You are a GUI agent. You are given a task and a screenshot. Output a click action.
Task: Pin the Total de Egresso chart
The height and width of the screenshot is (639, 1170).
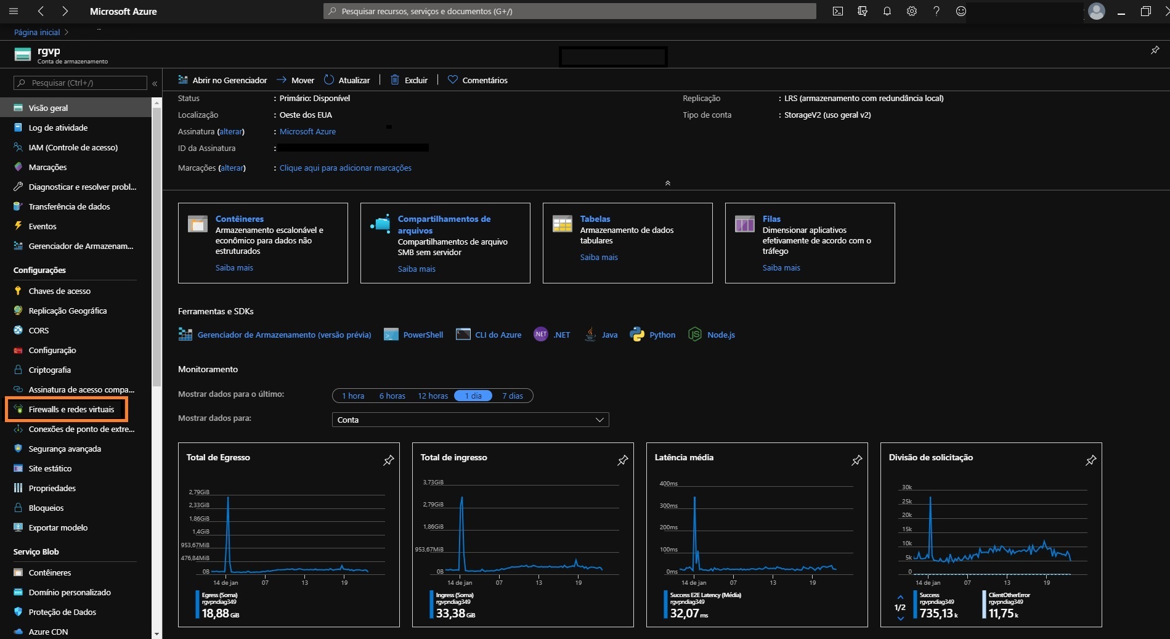tap(389, 460)
